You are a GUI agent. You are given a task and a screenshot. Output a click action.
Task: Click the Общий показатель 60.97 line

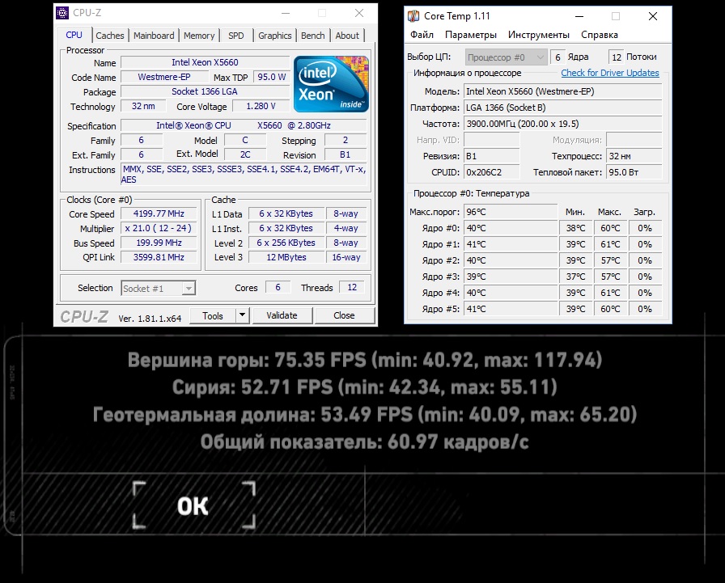pos(364,442)
